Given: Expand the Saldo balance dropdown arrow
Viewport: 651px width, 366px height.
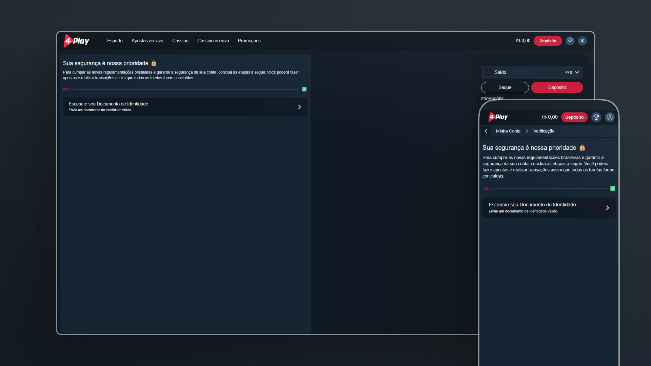Looking at the screenshot, I should (x=577, y=73).
